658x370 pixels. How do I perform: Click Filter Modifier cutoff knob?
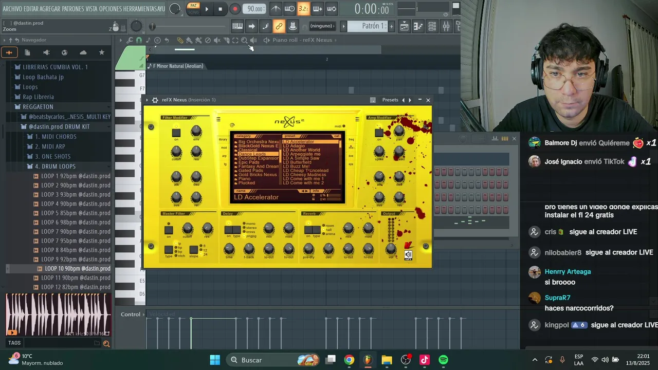pos(176,152)
